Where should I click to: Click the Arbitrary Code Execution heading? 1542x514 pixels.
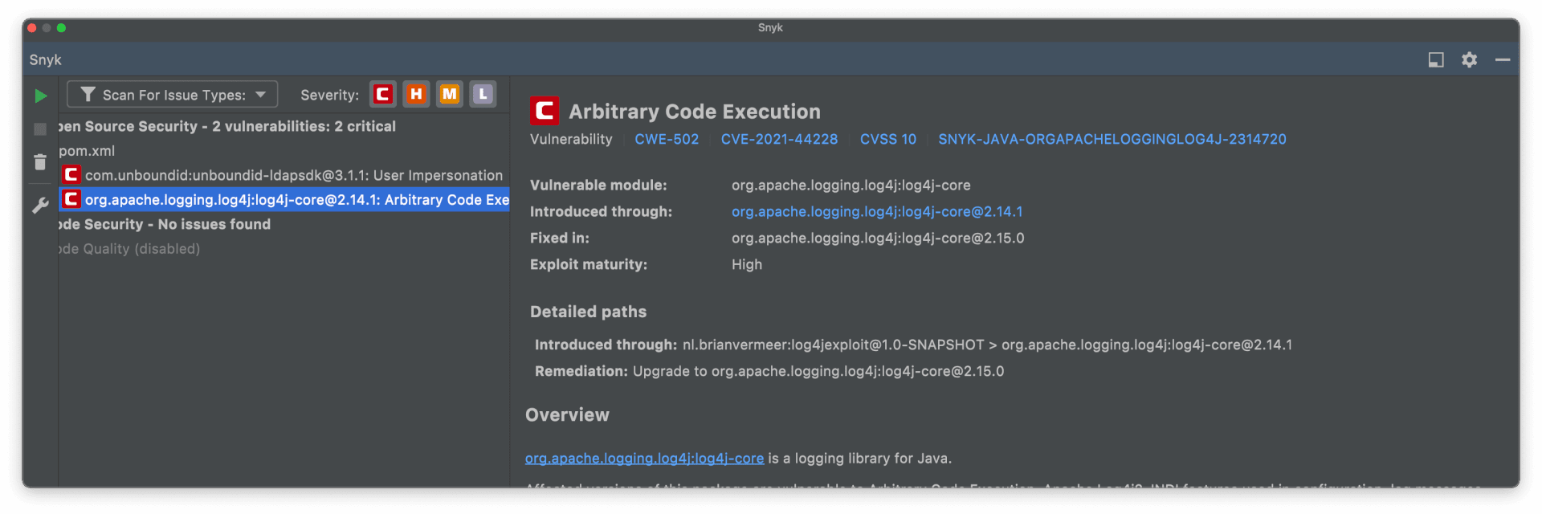[695, 112]
